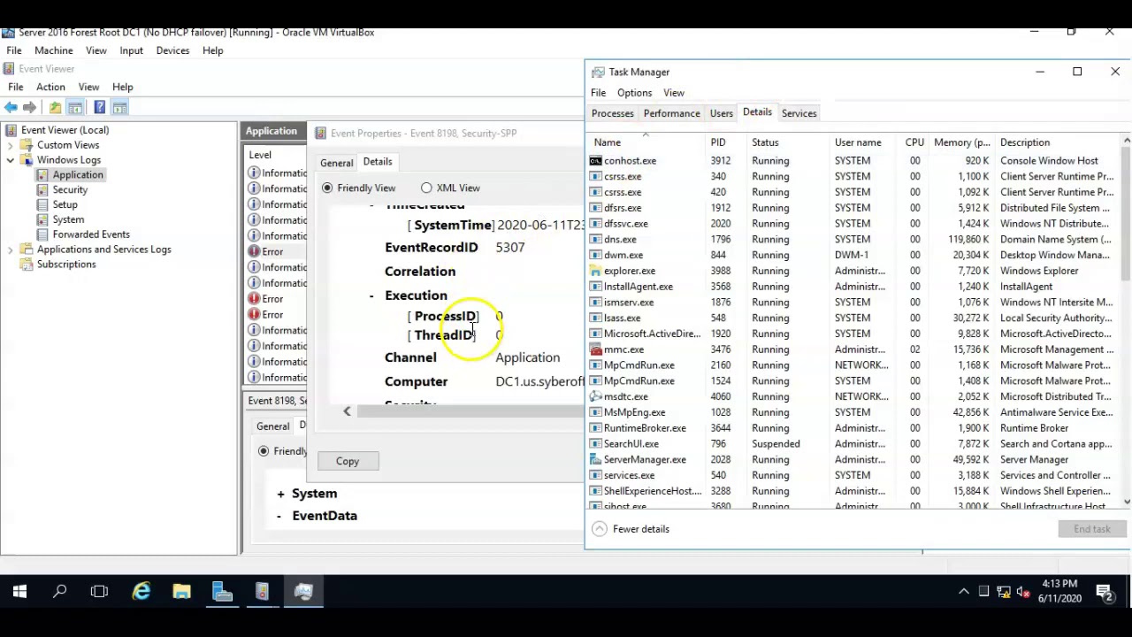The width and height of the screenshot is (1132, 637).
Task: Sort processes by CPU column
Action: point(914,142)
